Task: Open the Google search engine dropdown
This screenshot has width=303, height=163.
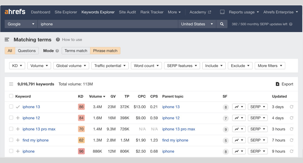Action: point(21,24)
